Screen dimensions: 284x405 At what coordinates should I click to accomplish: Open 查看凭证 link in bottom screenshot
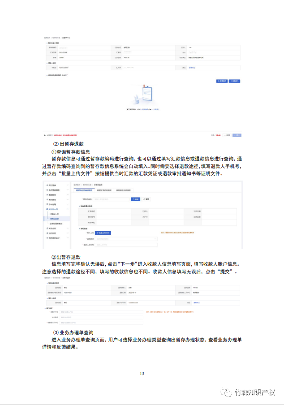[197, 303]
